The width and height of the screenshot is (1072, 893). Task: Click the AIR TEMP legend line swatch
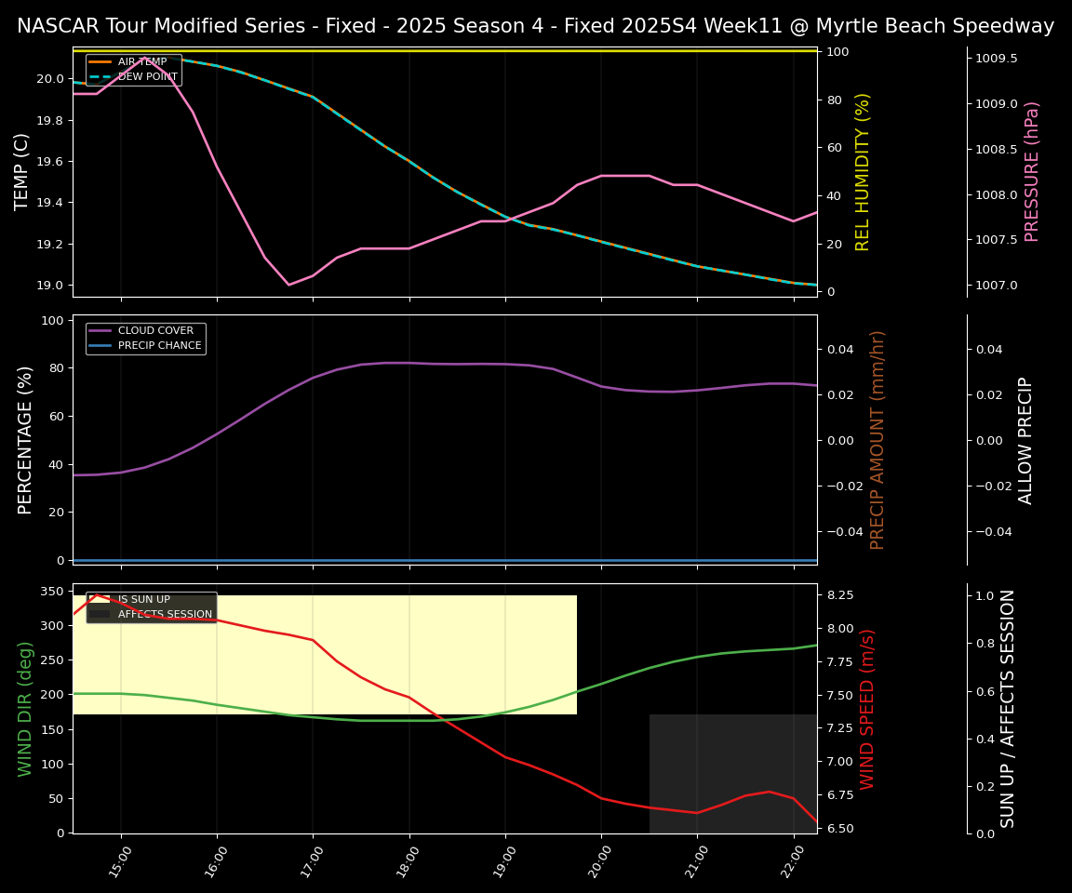point(100,62)
